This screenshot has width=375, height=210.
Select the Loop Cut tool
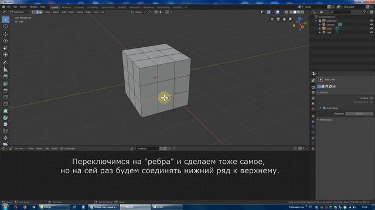(x=5, y=97)
